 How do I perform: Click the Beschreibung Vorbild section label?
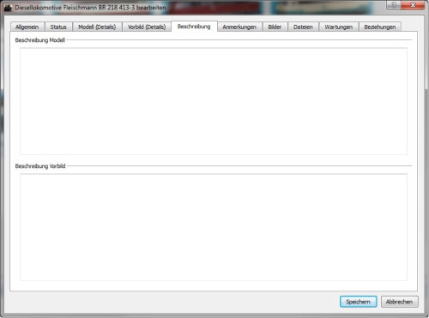point(40,166)
